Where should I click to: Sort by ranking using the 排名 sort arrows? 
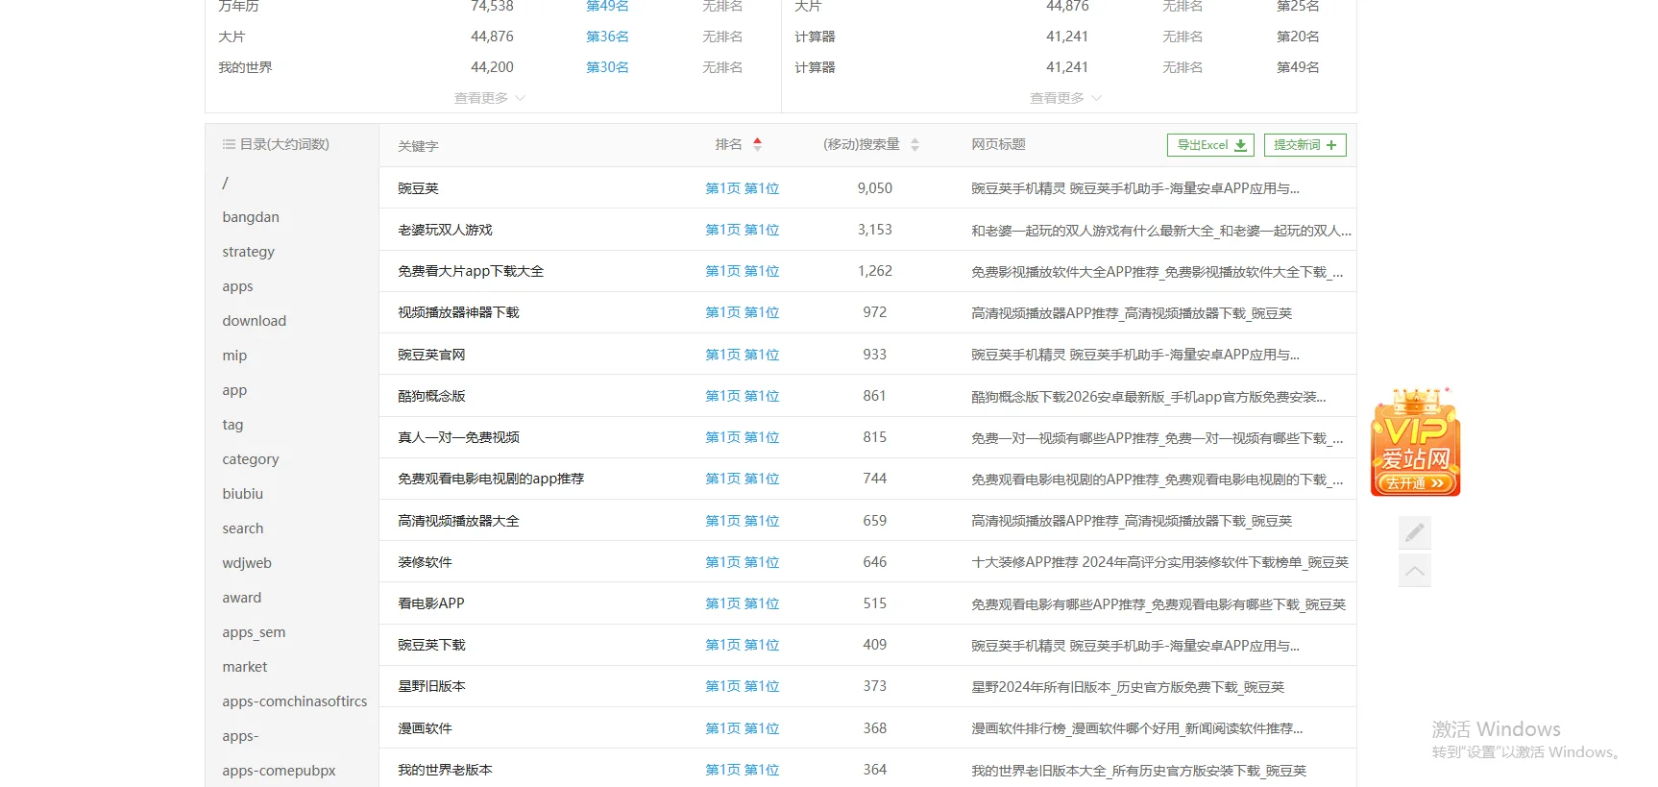click(x=757, y=144)
